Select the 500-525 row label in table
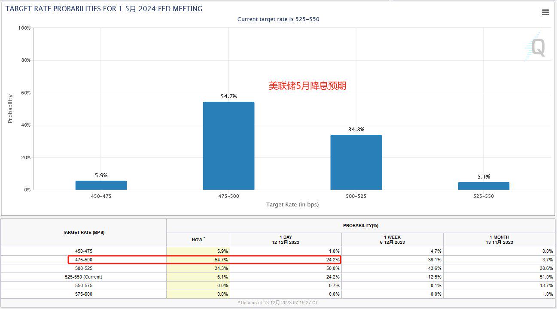The image size is (557, 309). click(84, 268)
